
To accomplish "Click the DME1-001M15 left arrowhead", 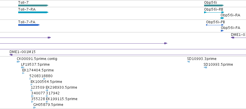I will 11,55.
